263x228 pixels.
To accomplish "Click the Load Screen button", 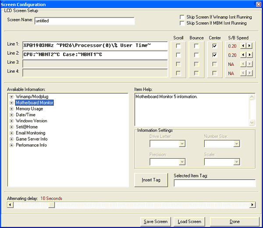I will coord(189,221).
